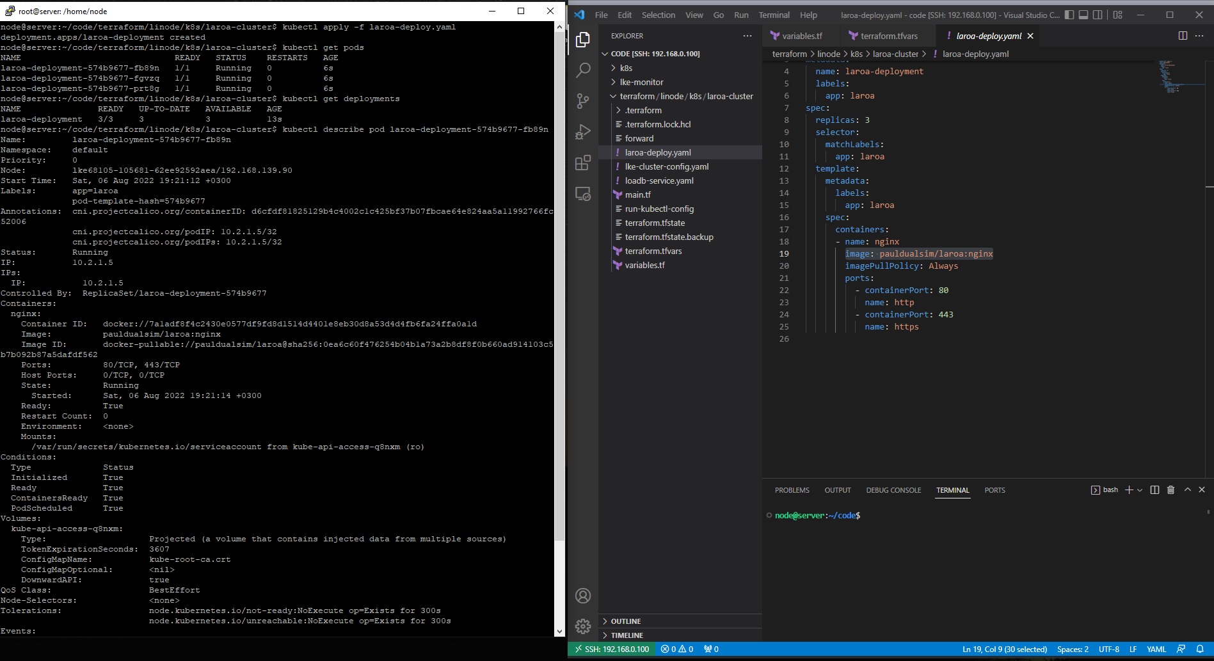The width and height of the screenshot is (1214, 661).
Task: Switch to terraform.tfvars editor tab
Action: click(888, 36)
